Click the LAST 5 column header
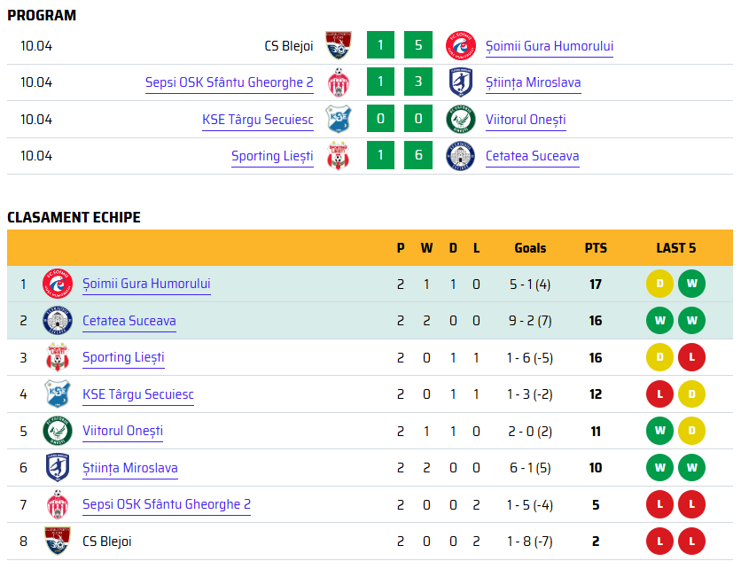Viewport: 741px width, 569px height. click(675, 248)
